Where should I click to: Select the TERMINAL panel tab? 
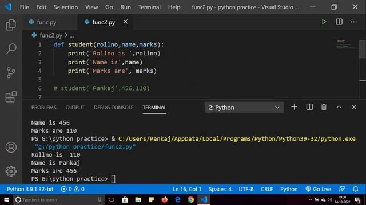point(154,108)
